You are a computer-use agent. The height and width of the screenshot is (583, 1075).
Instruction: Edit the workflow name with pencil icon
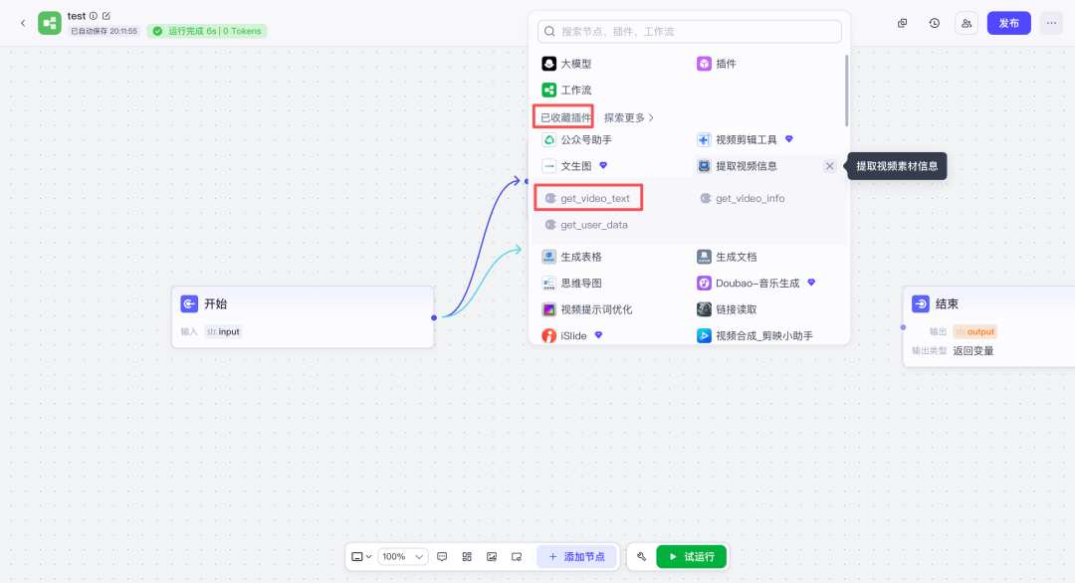pyautogui.click(x=107, y=16)
